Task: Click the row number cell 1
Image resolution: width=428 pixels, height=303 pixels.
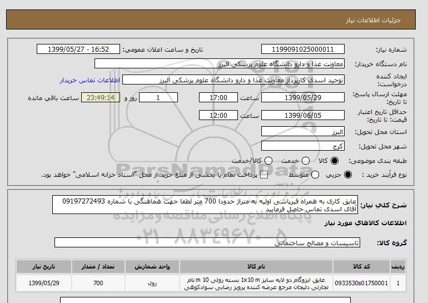Action: (398, 283)
